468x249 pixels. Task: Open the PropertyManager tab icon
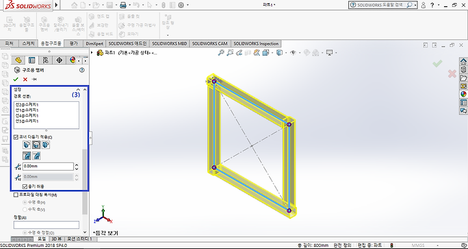[32, 60]
